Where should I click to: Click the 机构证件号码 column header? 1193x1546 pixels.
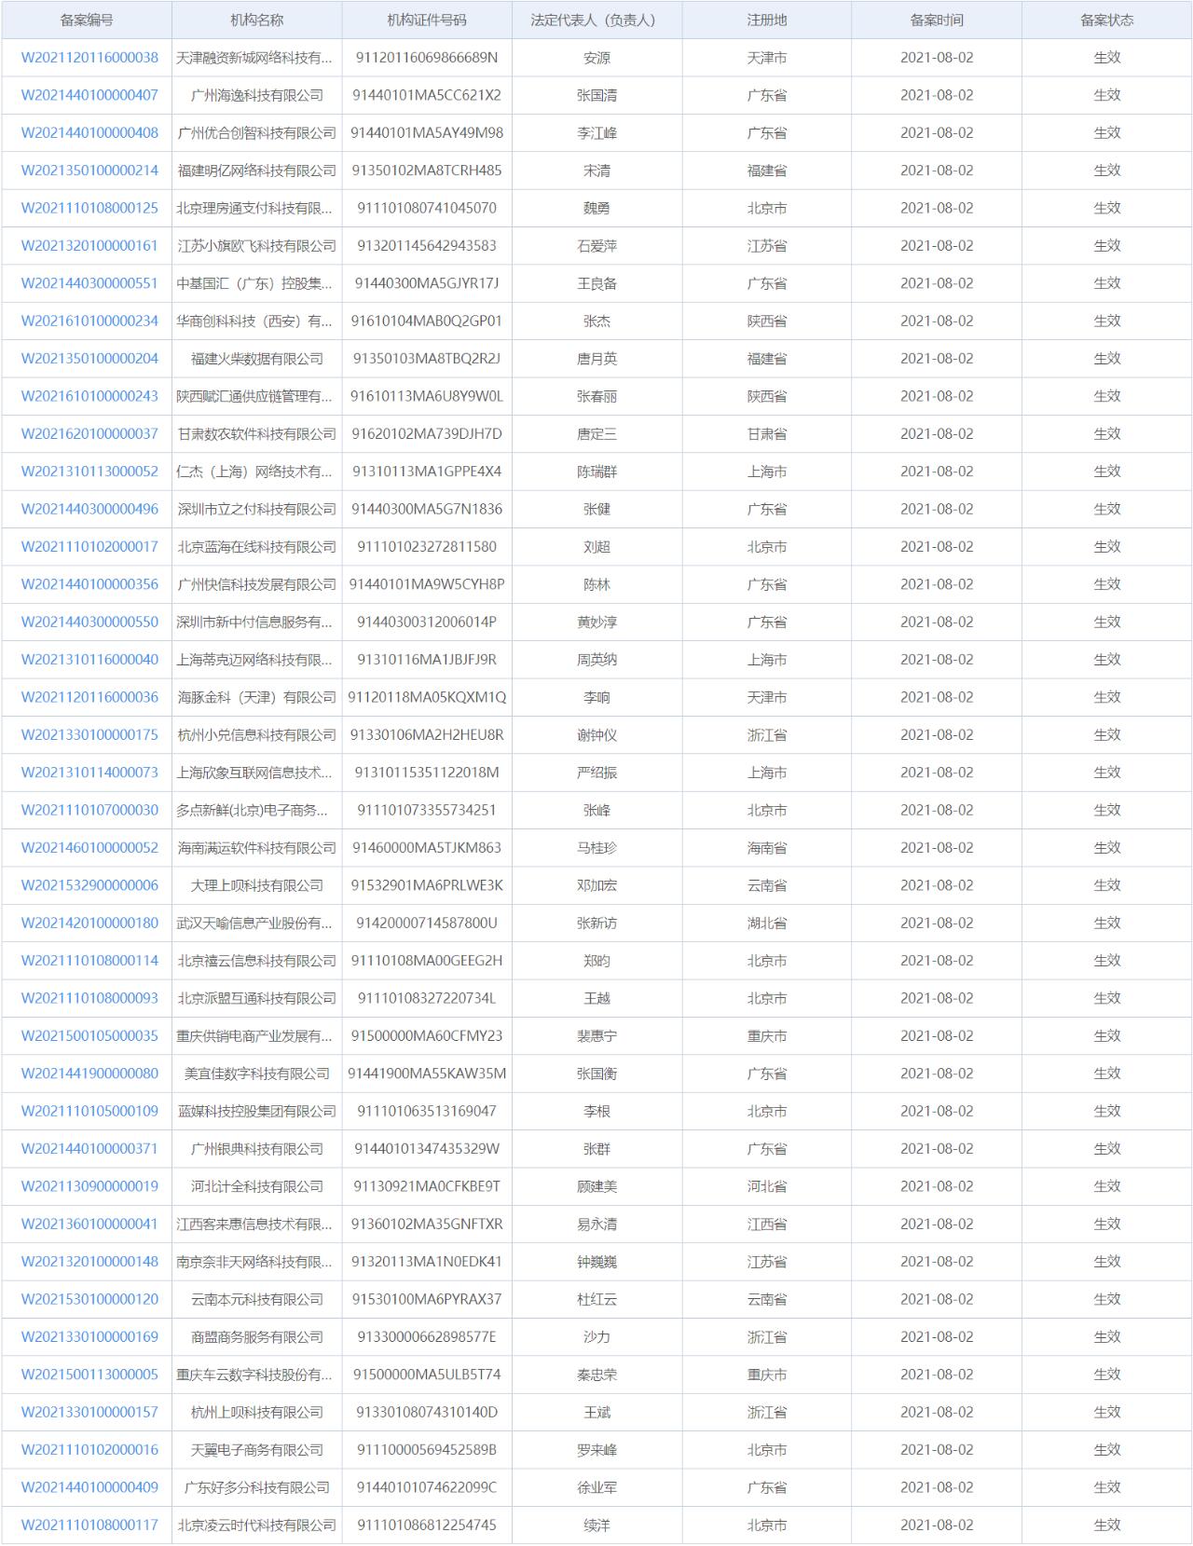[427, 20]
